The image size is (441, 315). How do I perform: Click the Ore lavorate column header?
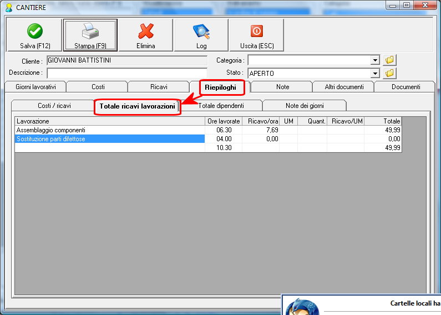coord(224,121)
